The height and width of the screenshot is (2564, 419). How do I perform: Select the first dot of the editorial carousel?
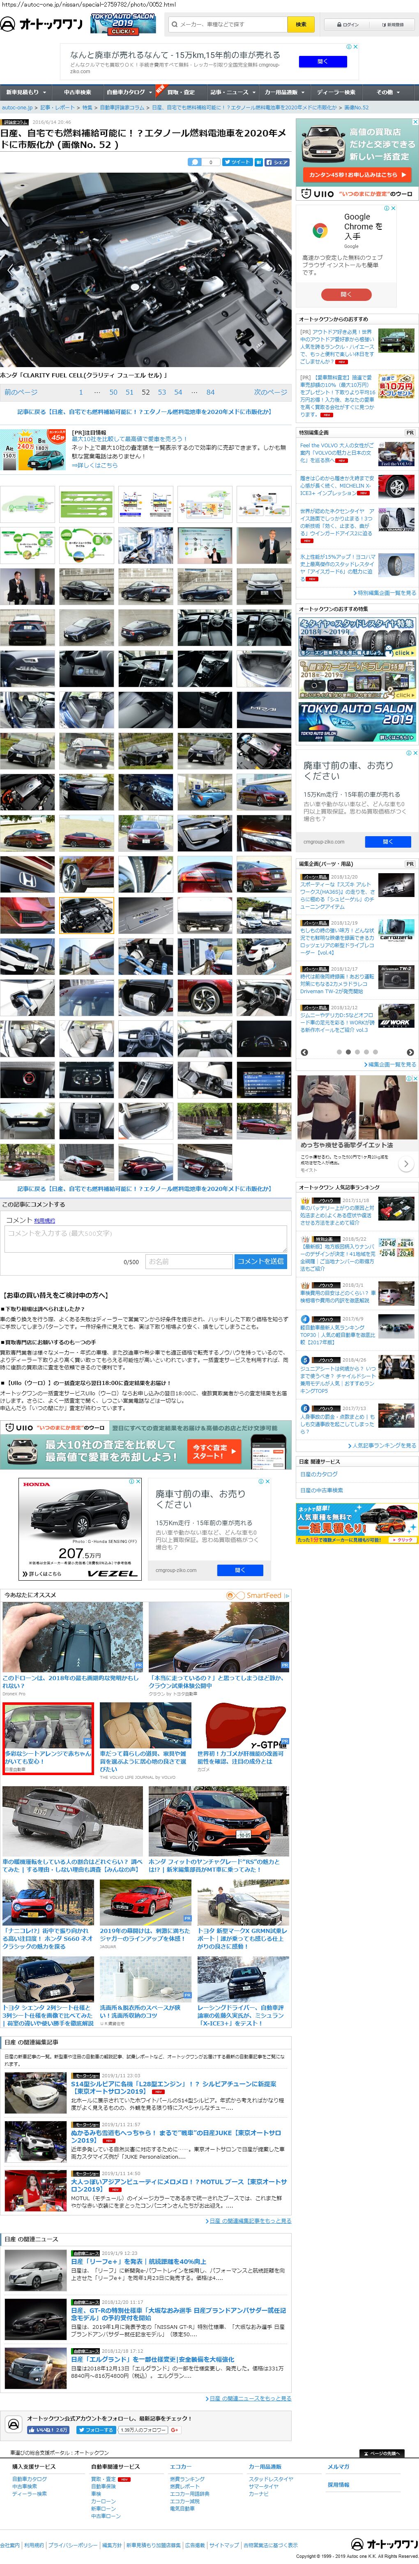pos(338,1052)
